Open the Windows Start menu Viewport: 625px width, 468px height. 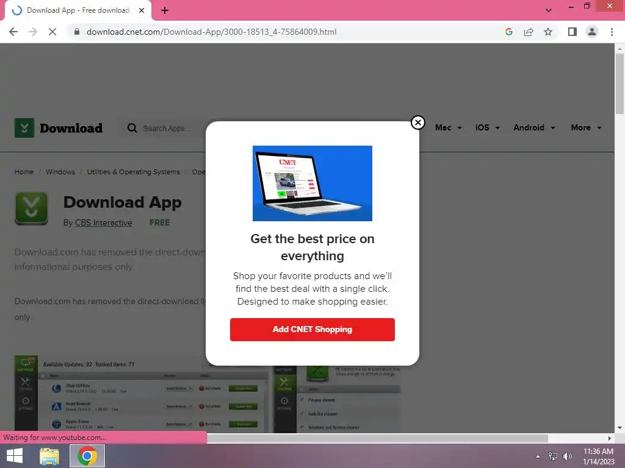[15, 456]
